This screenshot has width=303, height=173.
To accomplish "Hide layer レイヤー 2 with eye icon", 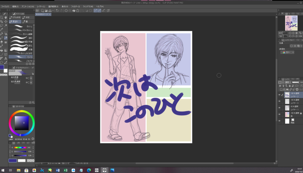I will click(x=279, y=95).
